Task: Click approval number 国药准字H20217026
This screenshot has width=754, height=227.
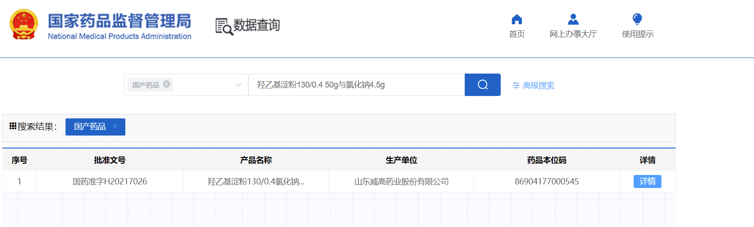Action: pyautogui.click(x=110, y=181)
